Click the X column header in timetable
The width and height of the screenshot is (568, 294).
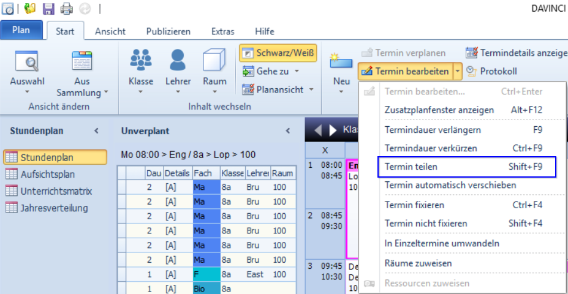(325, 151)
